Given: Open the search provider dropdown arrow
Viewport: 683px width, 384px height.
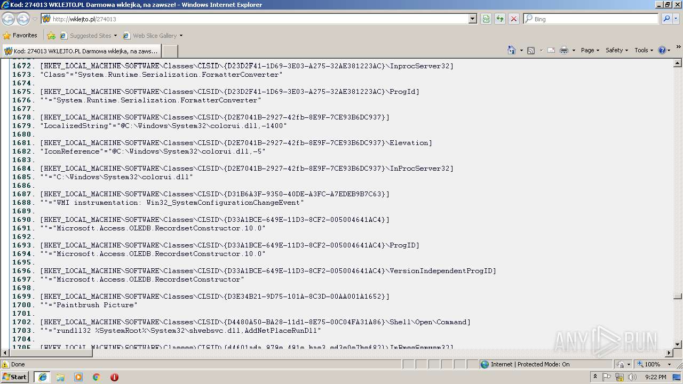Looking at the screenshot, I should pos(677,19).
